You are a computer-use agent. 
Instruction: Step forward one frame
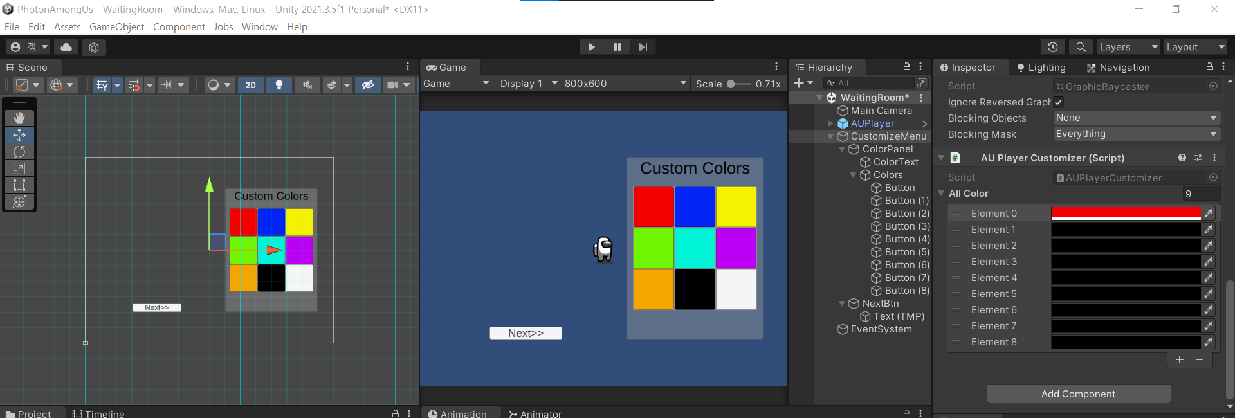pyautogui.click(x=643, y=47)
